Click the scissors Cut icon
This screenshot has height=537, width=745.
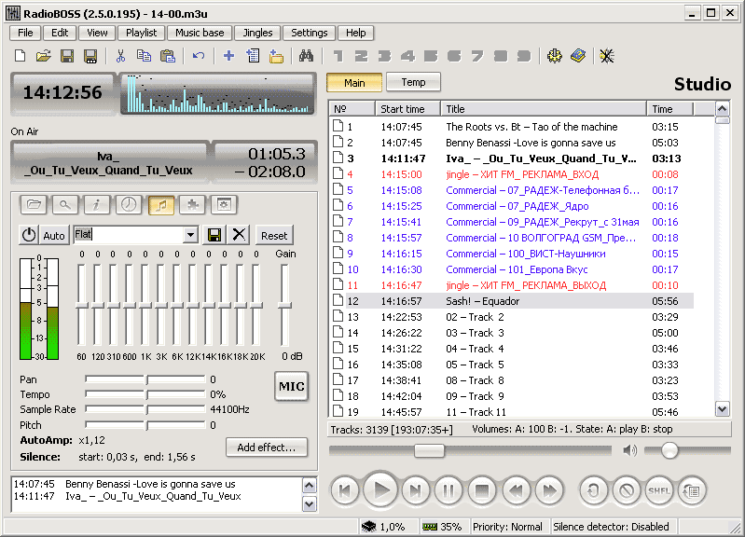pyautogui.click(x=120, y=57)
